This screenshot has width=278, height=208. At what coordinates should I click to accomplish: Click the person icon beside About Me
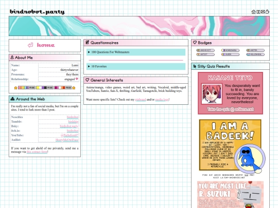(12, 58)
